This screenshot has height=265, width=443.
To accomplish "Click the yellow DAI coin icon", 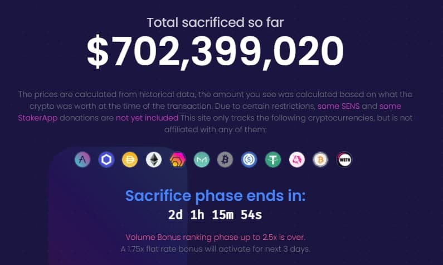I will pos(130,160).
